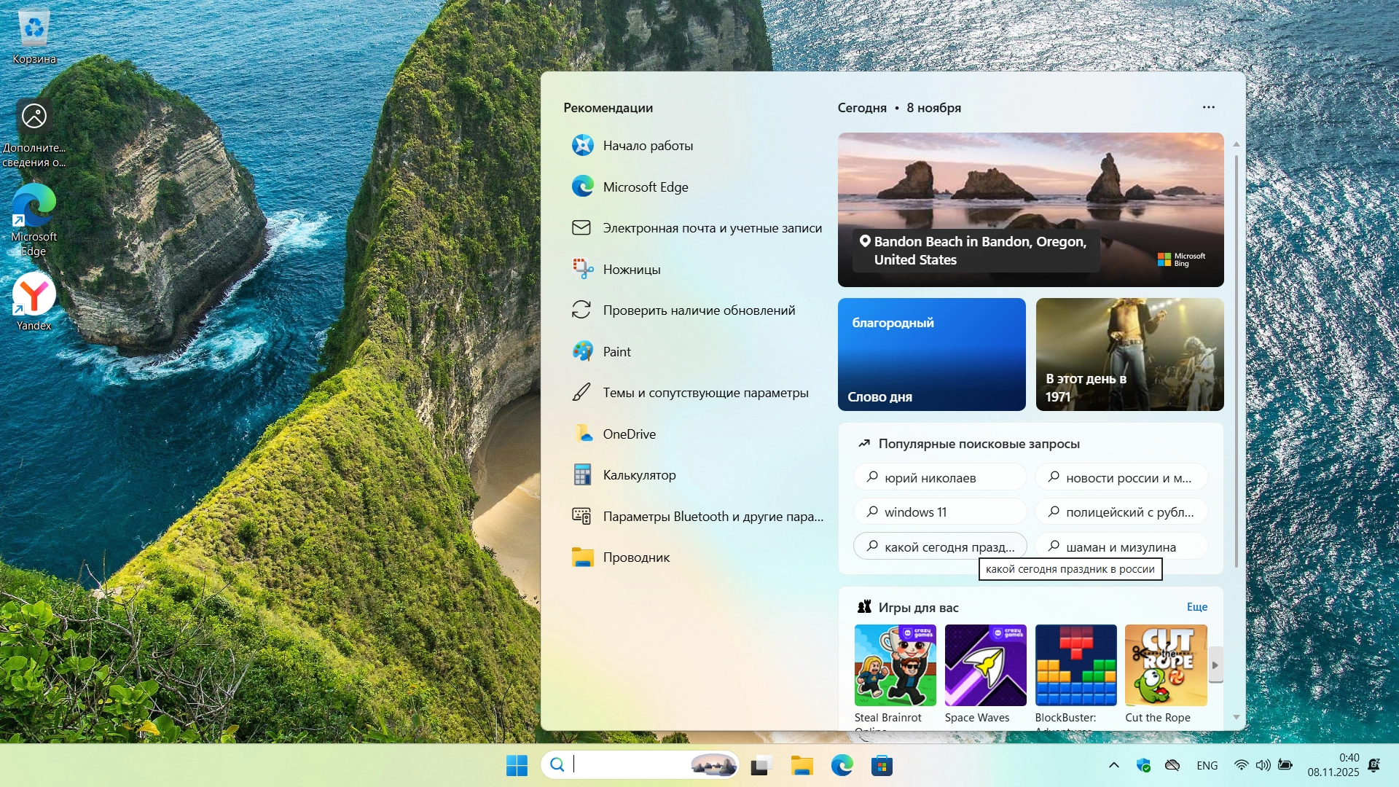Launch the Snipping Tool (Ножницы) entry
This screenshot has width=1399, height=787.
click(x=631, y=270)
